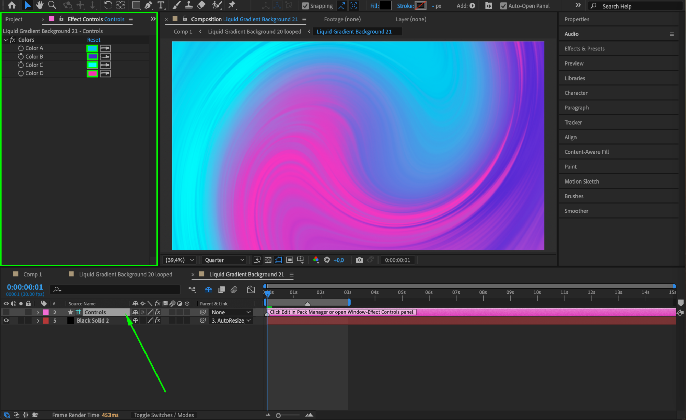The image size is (686, 420).
Task: Expand the Controls layer properties
Action: pyautogui.click(x=38, y=312)
